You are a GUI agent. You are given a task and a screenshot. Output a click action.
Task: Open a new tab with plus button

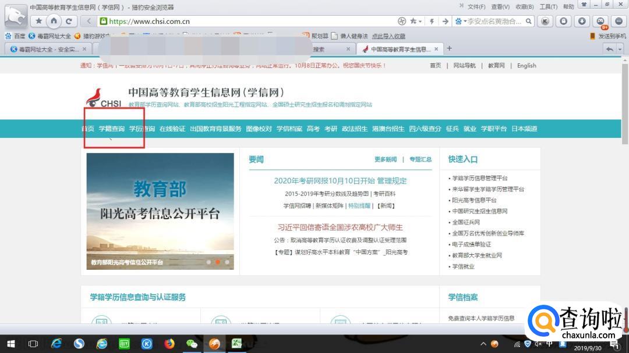click(x=449, y=48)
